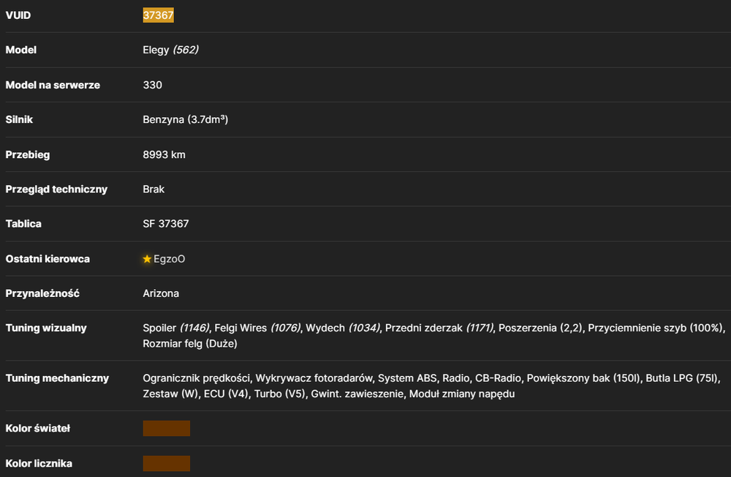Viewport: 731px width, 477px height.
Task: Click the license plate SF 37367
Action: tap(165, 224)
